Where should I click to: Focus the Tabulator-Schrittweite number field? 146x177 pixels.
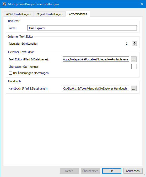click(129, 43)
